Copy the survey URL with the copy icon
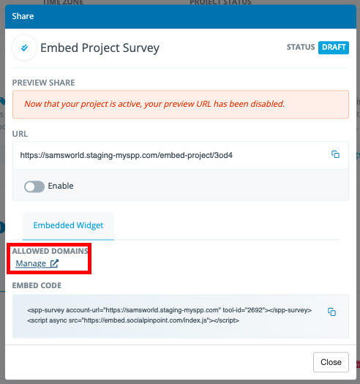 [335, 154]
